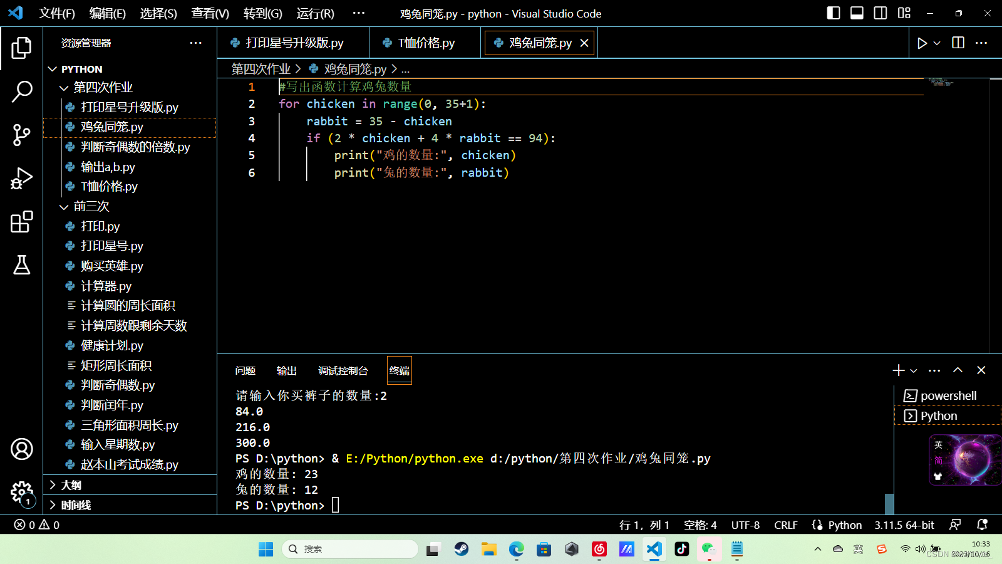This screenshot has height=564, width=1002.
Task: Open the overflow ellipsis in menu bar
Action: pos(359,13)
